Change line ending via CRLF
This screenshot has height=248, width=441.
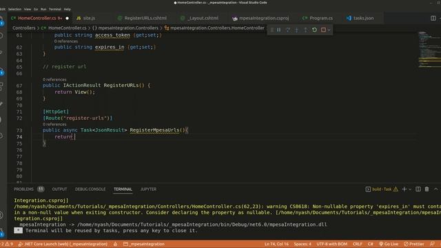click(358, 244)
